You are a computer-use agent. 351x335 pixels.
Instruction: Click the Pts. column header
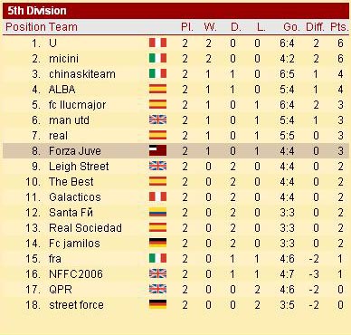[x=339, y=27]
